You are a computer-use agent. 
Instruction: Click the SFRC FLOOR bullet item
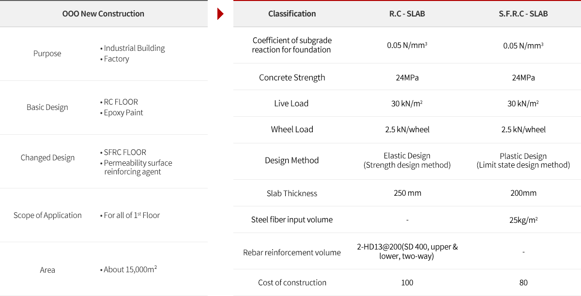tap(123, 152)
